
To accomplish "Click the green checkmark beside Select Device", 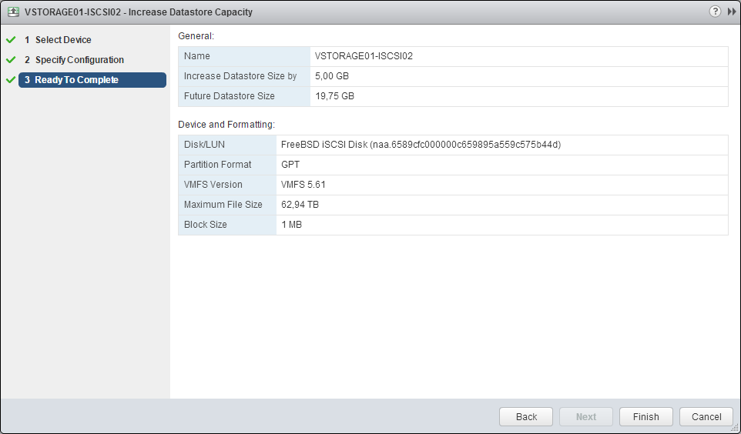I will (11, 40).
